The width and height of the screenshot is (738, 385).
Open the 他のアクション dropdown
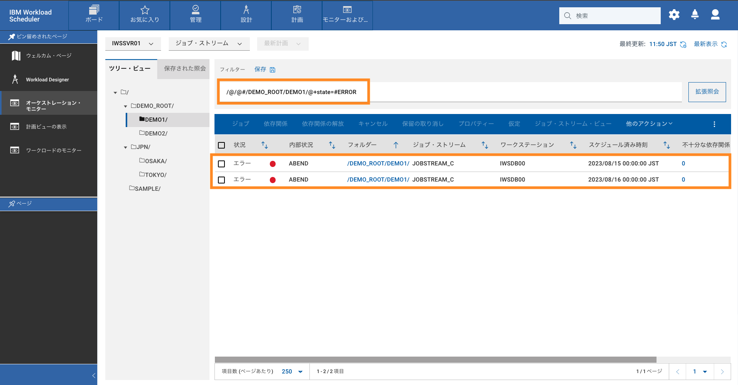[649, 124]
